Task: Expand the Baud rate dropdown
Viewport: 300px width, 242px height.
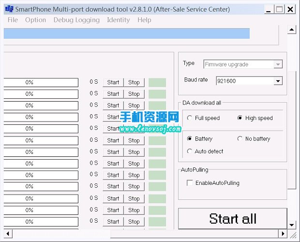Action: click(x=278, y=81)
